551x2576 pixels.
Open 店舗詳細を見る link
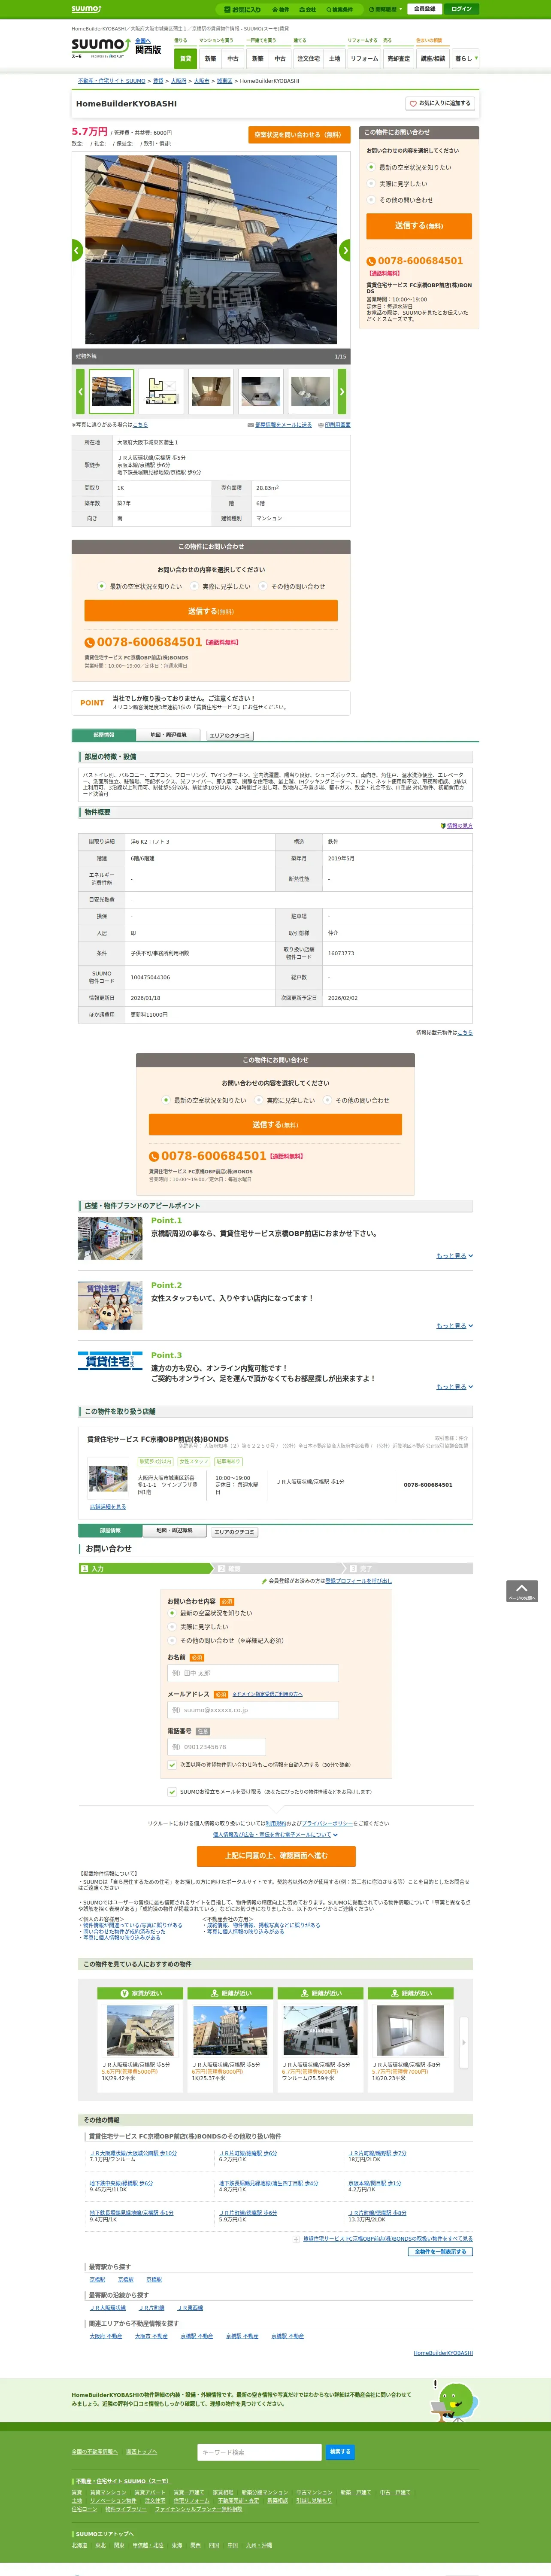tap(108, 1507)
